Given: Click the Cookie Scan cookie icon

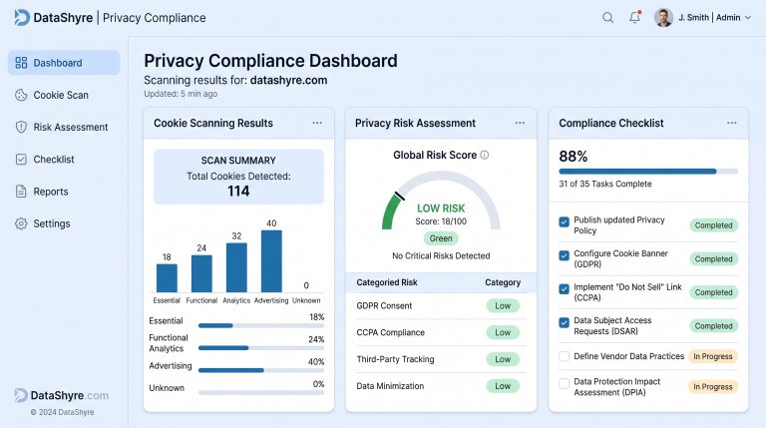Looking at the screenshot, I should pyautogui.click(x=21, y=95).
